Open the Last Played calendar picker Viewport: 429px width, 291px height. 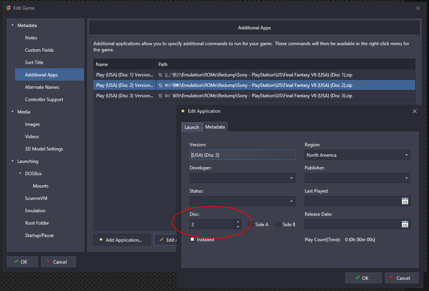click(x=405, y=201)
